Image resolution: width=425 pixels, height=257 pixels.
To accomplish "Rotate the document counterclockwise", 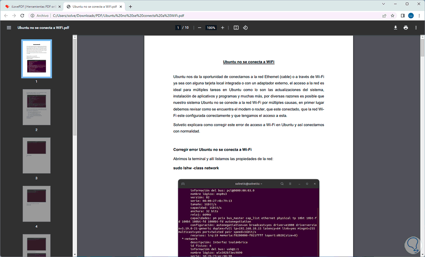I will point(245,28).
